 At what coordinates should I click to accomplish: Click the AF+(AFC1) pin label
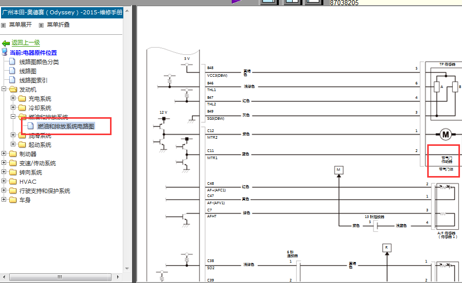click(216, 190)
